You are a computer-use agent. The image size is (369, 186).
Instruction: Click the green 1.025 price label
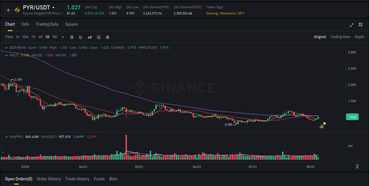pos(352,117)
